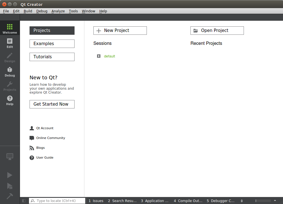283x204 pixels.
Task: Open the Edit menu
Action: [16, 11]
